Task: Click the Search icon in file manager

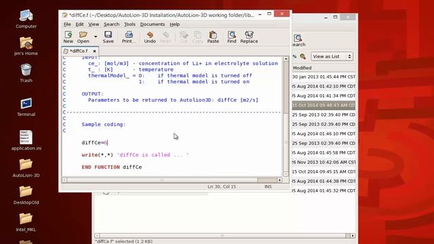Action: click(298, 41)
